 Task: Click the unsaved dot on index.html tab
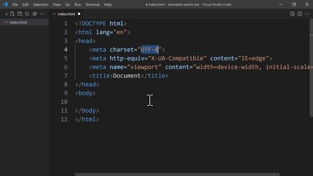point(79,14)
